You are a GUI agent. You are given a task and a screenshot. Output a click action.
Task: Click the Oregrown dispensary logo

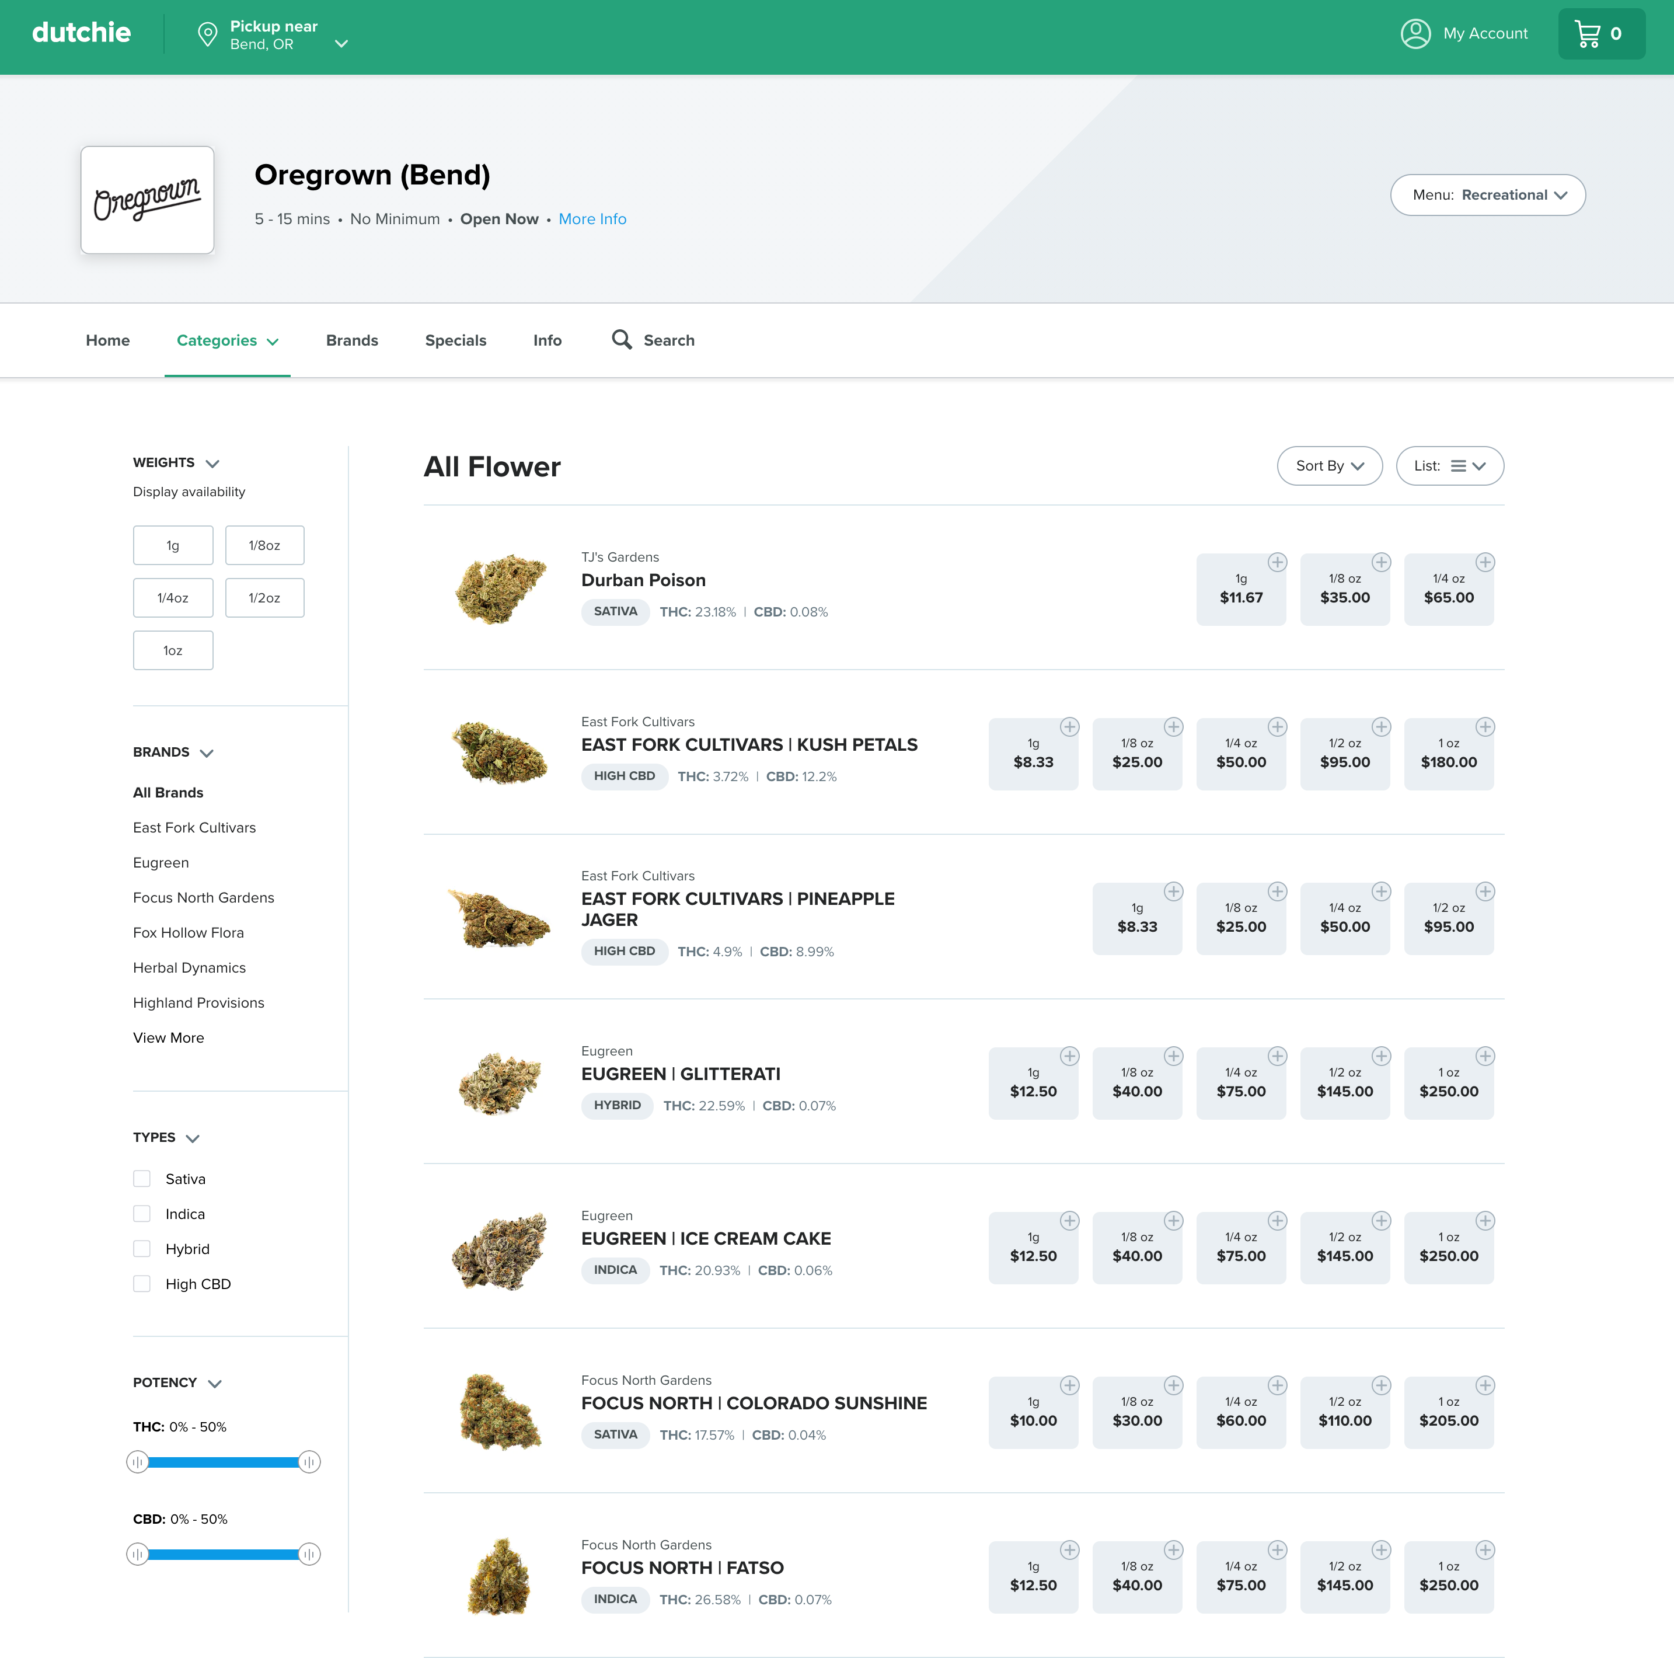[x=147, y=199]
